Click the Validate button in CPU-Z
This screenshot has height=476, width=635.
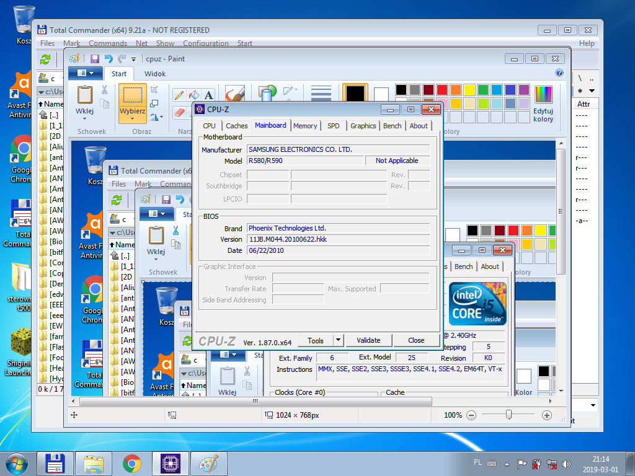pos(368,340)
